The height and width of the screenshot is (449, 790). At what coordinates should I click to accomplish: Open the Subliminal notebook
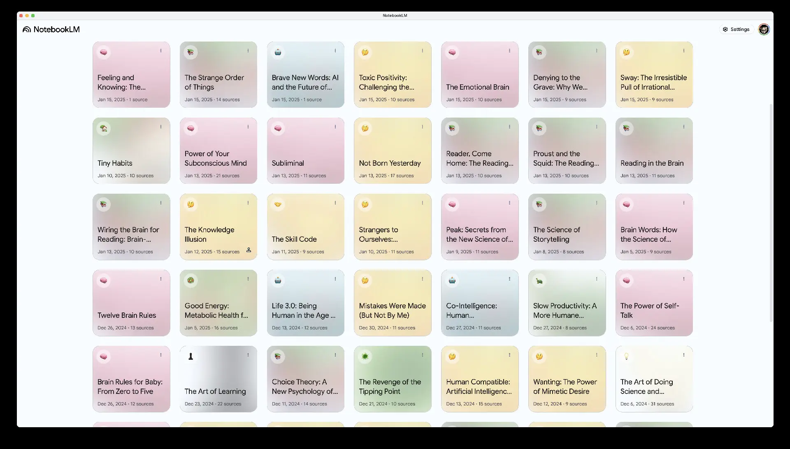click(288, 163)
